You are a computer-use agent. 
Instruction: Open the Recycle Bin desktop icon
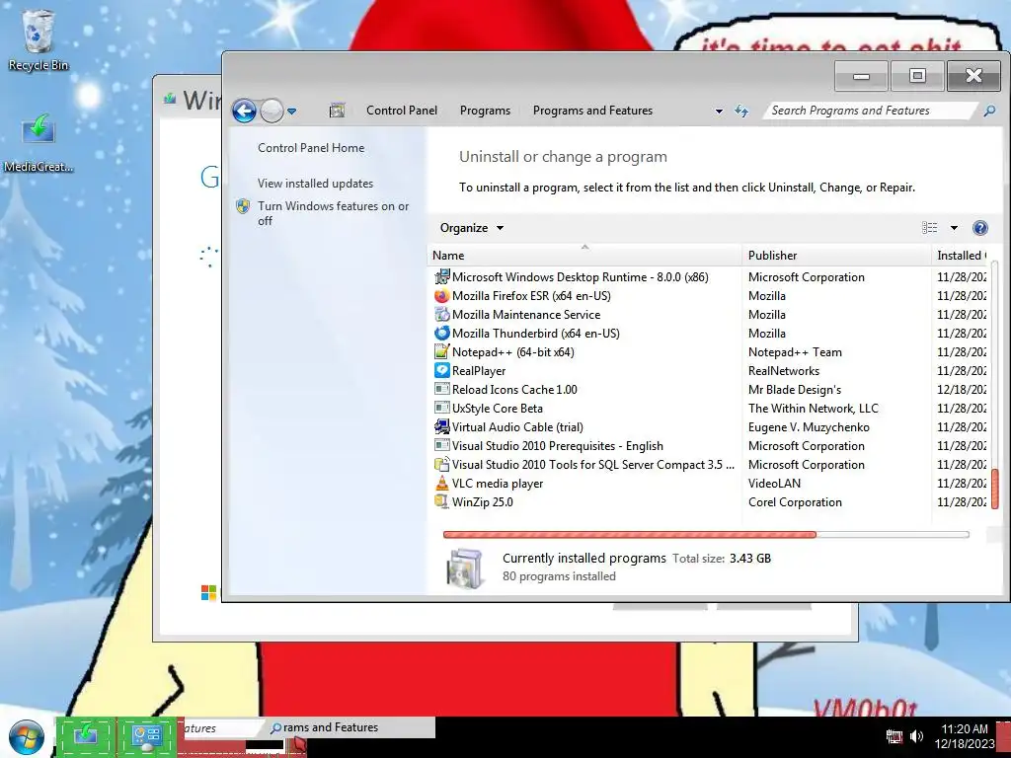click(x=39, y=39)
